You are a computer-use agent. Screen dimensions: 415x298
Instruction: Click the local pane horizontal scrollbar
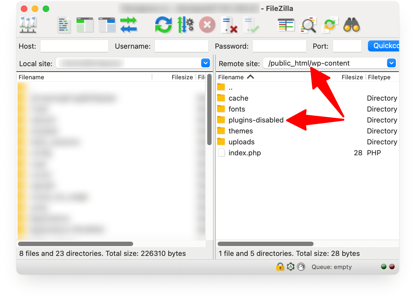tap(75, 244)
